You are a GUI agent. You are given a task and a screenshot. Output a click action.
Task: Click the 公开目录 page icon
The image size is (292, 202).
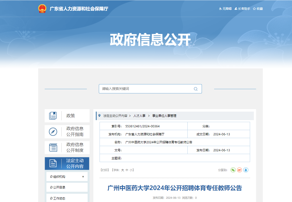coord(51,188)
